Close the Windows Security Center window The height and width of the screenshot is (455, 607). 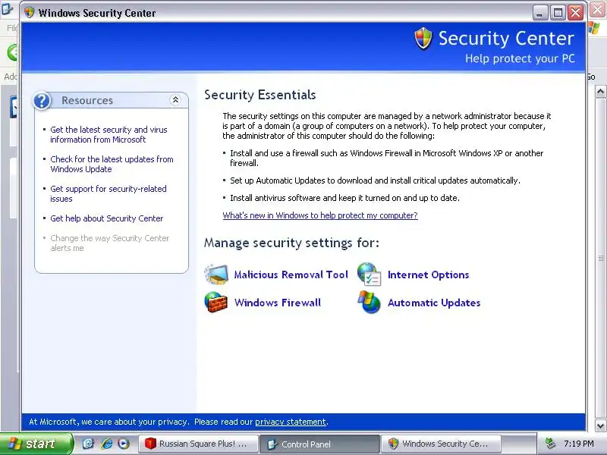tap(576, 13)
